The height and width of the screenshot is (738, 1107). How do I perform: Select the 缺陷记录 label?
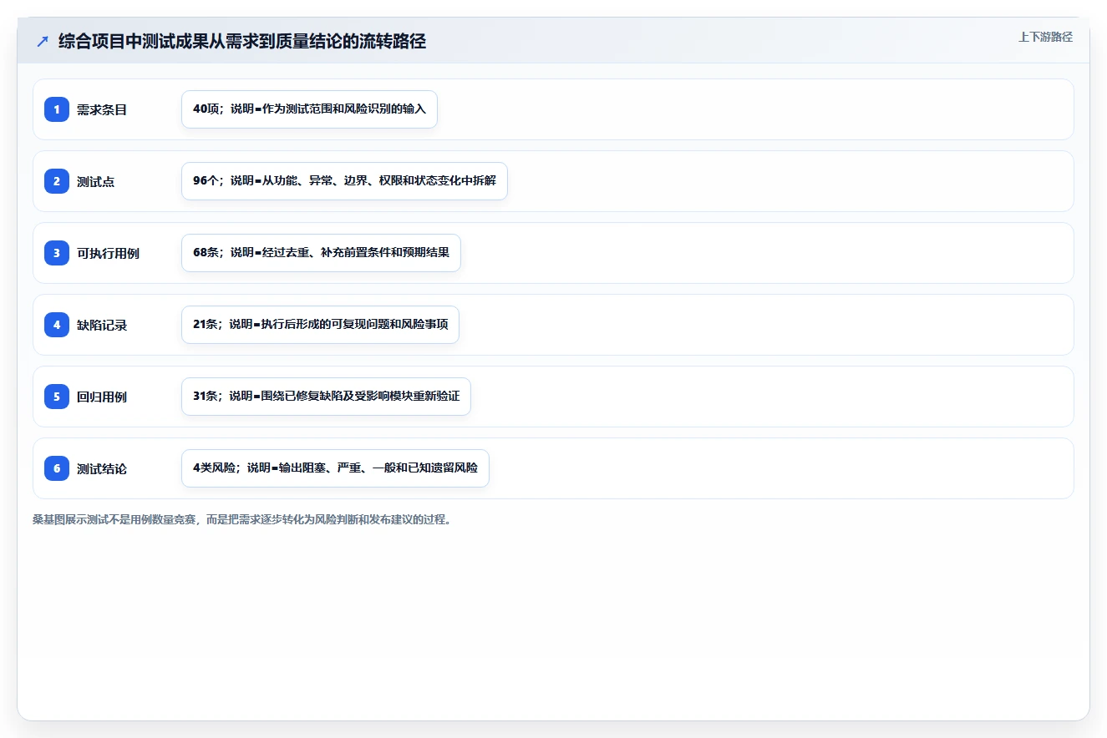click(102, 325)
